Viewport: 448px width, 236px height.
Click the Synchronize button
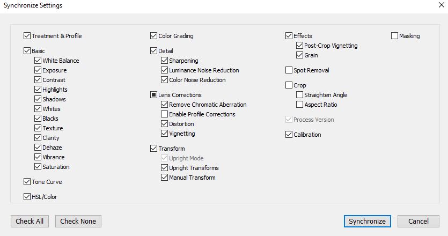(367, 221)
